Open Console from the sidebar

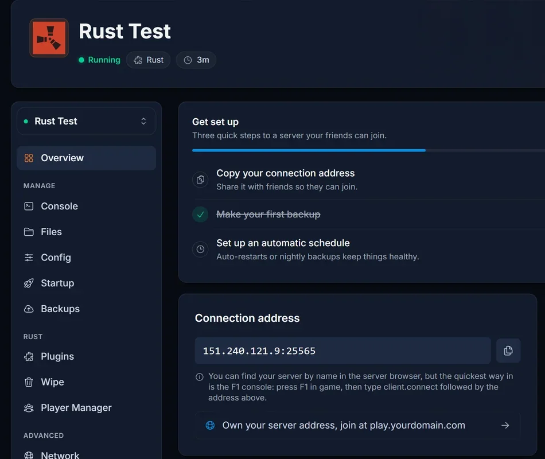coord(86,206)
